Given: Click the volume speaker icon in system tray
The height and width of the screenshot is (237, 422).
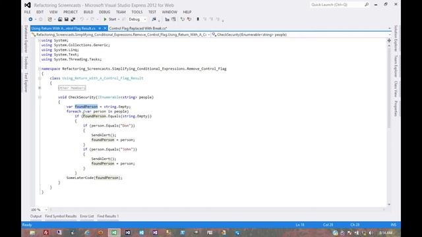Looking at the screenshot, I should point(371,233).
